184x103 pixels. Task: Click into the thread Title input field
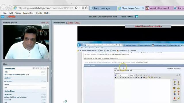[130, 70]
